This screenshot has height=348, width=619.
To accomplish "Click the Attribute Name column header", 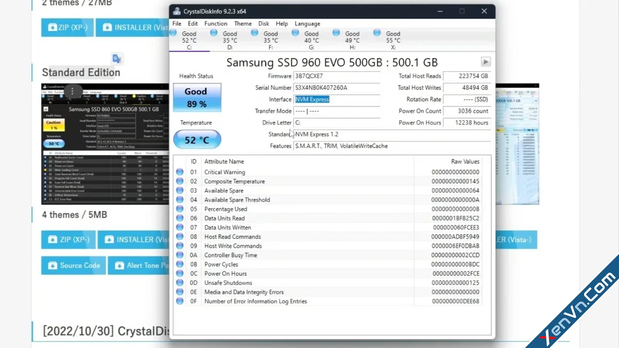I will pyautogui.click(x=224, y=161).
